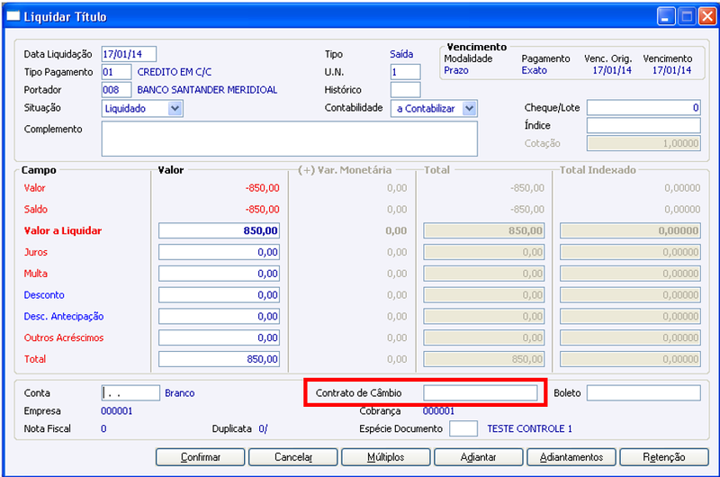Click the Branco text next to Conta
This screenshot has height=477, width=720.
[179, 393]
